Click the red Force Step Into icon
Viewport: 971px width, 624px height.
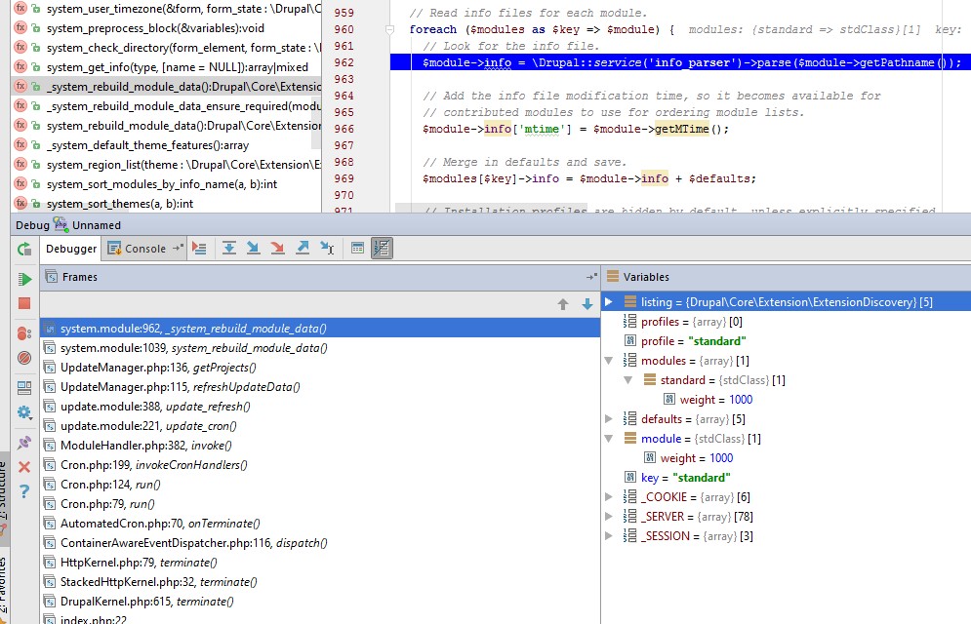[x=277, y=249]
